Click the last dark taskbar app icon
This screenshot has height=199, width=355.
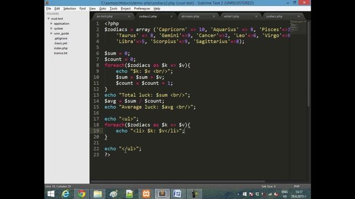[194, 194]
